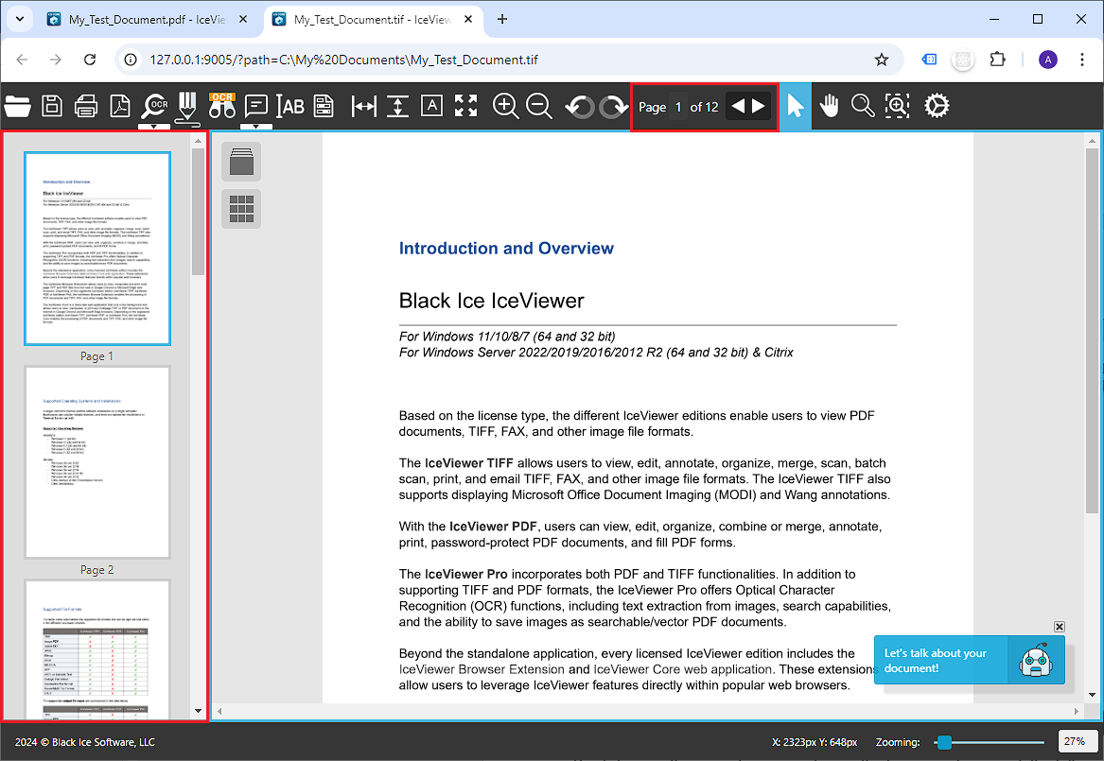Open IceViewer settings gear
This screenshot has width=1104, height=761.
(937, 106)
